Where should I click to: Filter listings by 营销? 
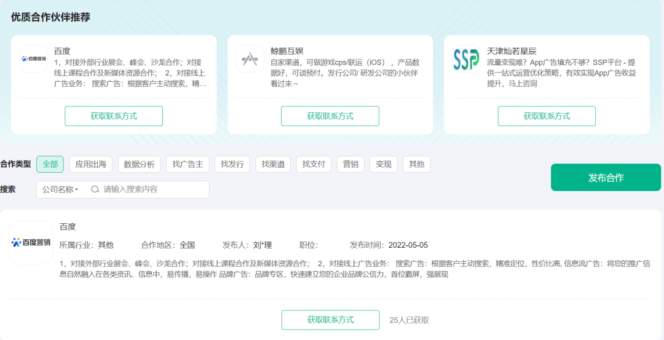(350, 164)
